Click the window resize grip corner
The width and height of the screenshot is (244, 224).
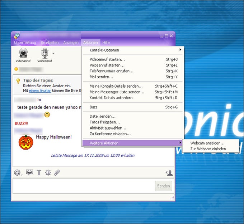coord(172,198)
